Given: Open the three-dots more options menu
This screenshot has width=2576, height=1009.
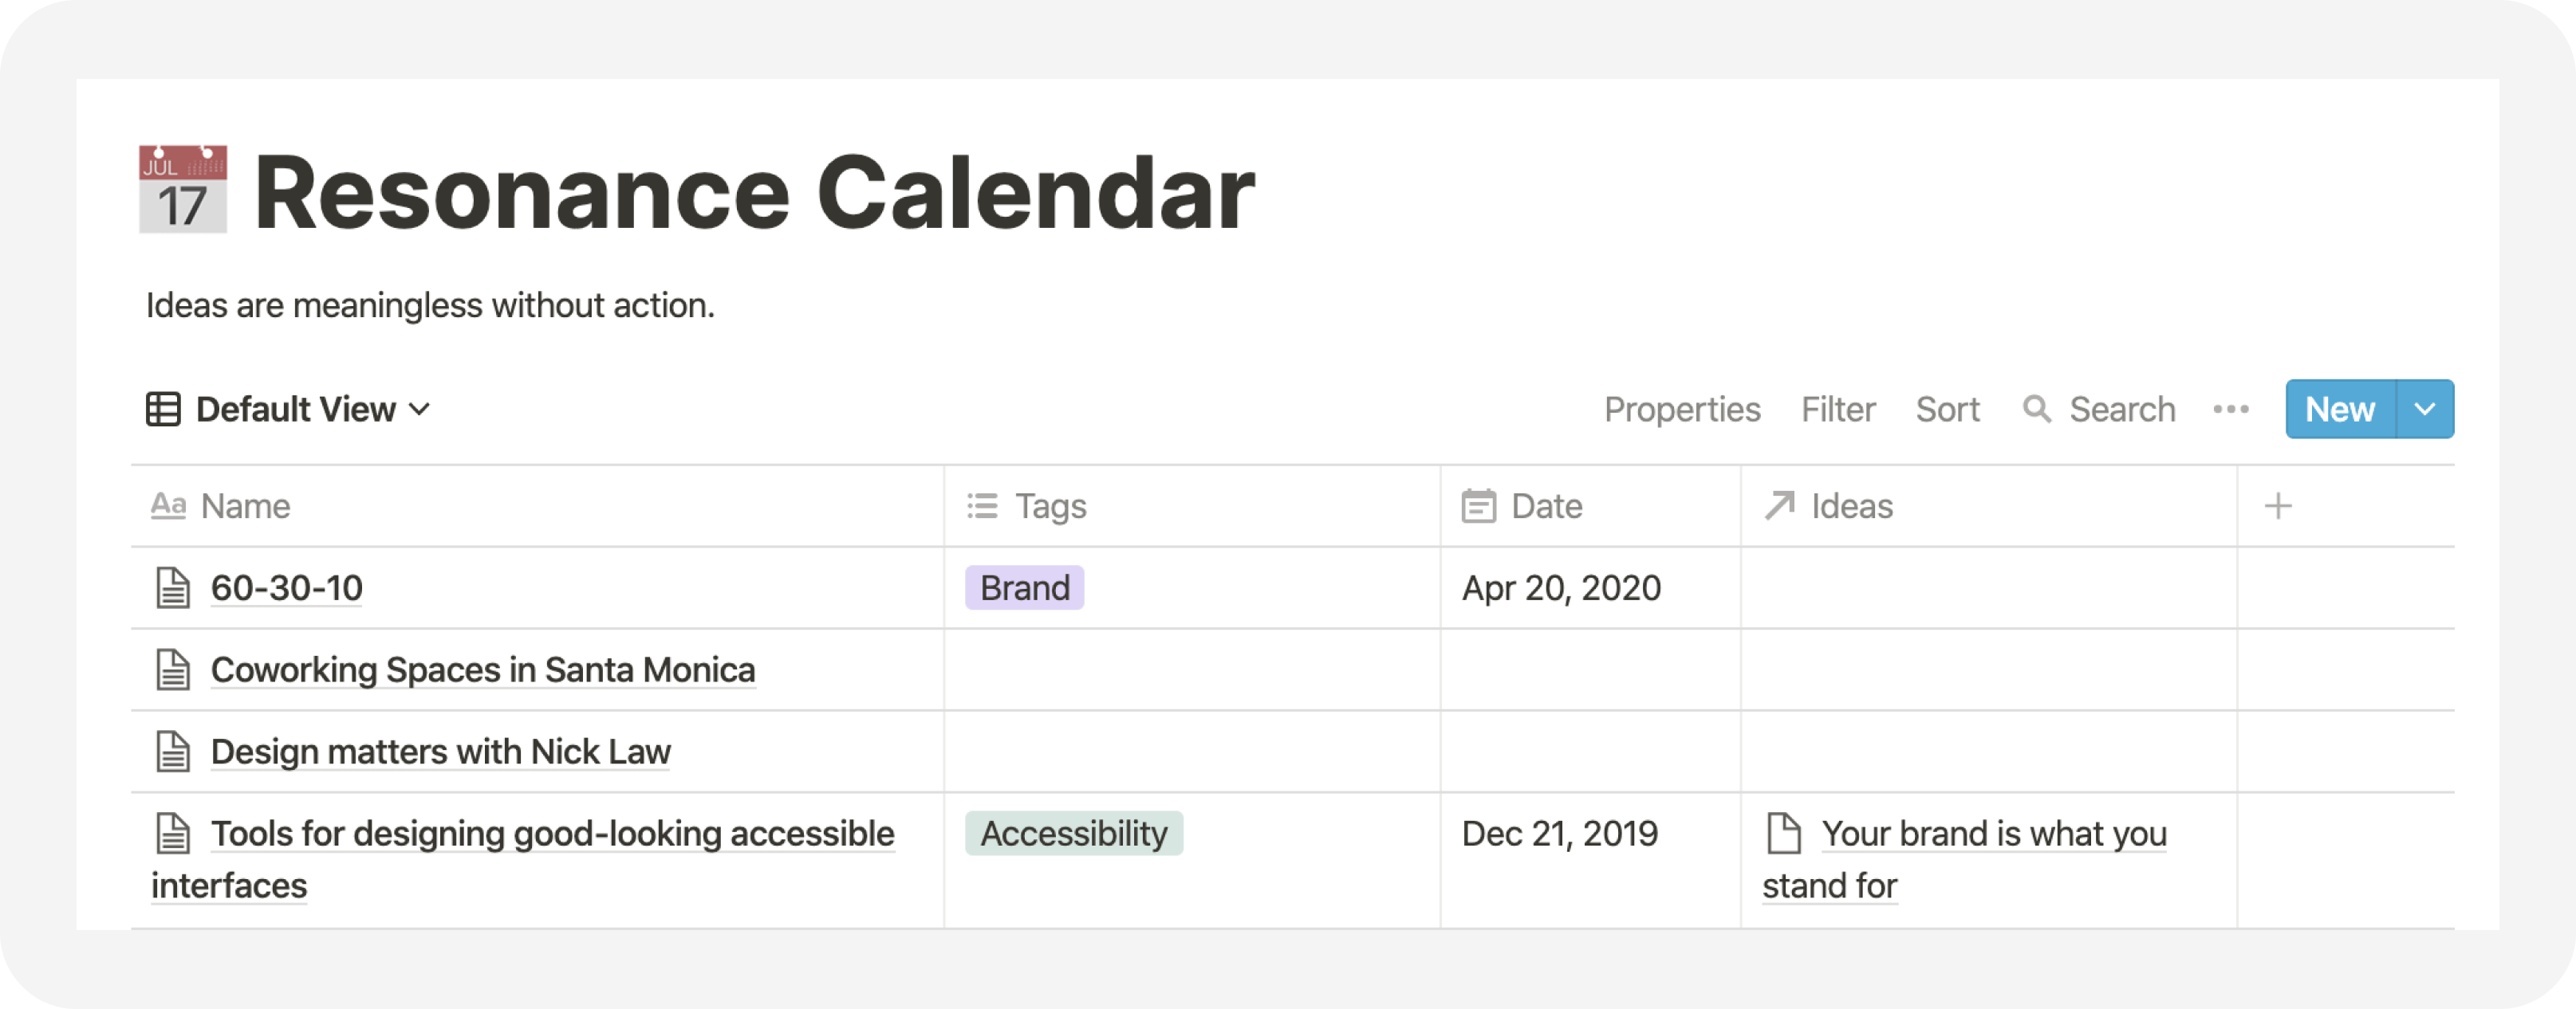Looking at the screenshot, I should 2231,409.
